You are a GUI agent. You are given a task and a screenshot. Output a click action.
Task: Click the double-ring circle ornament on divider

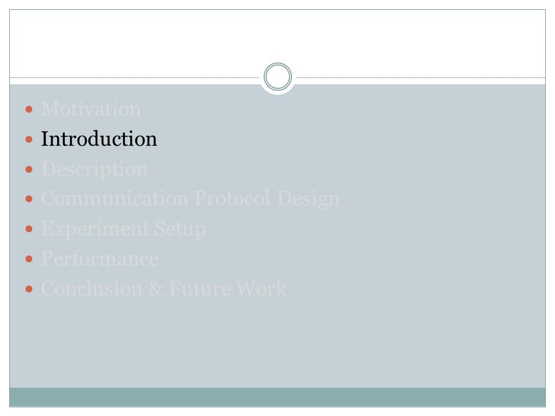pos(278,77)
